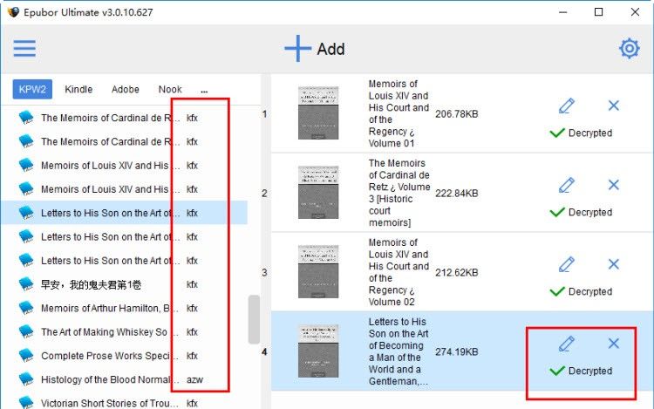This screenshot has width=654, height=409.
Task: Click title Letters to His Son in right panel
Action: (399, 351)
